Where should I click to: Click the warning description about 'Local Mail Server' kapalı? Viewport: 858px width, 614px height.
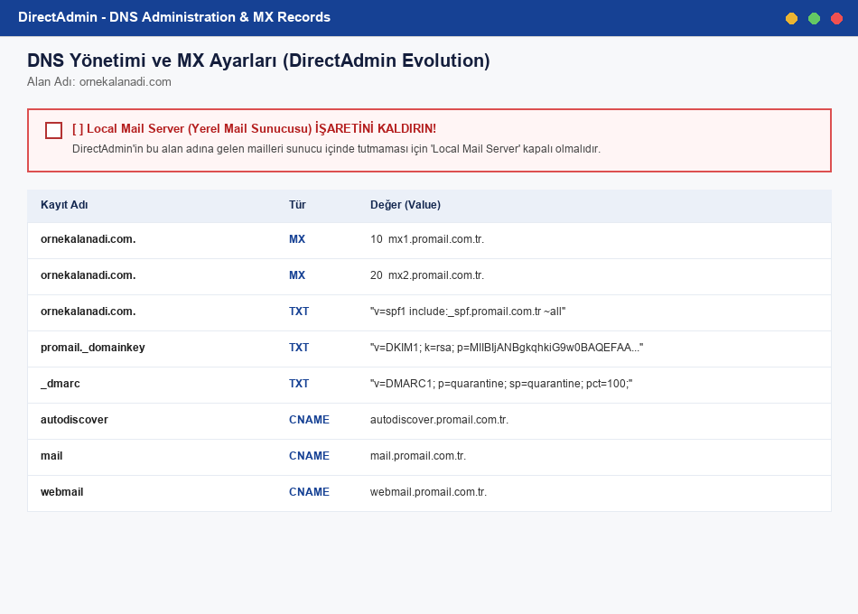point(336,149)
